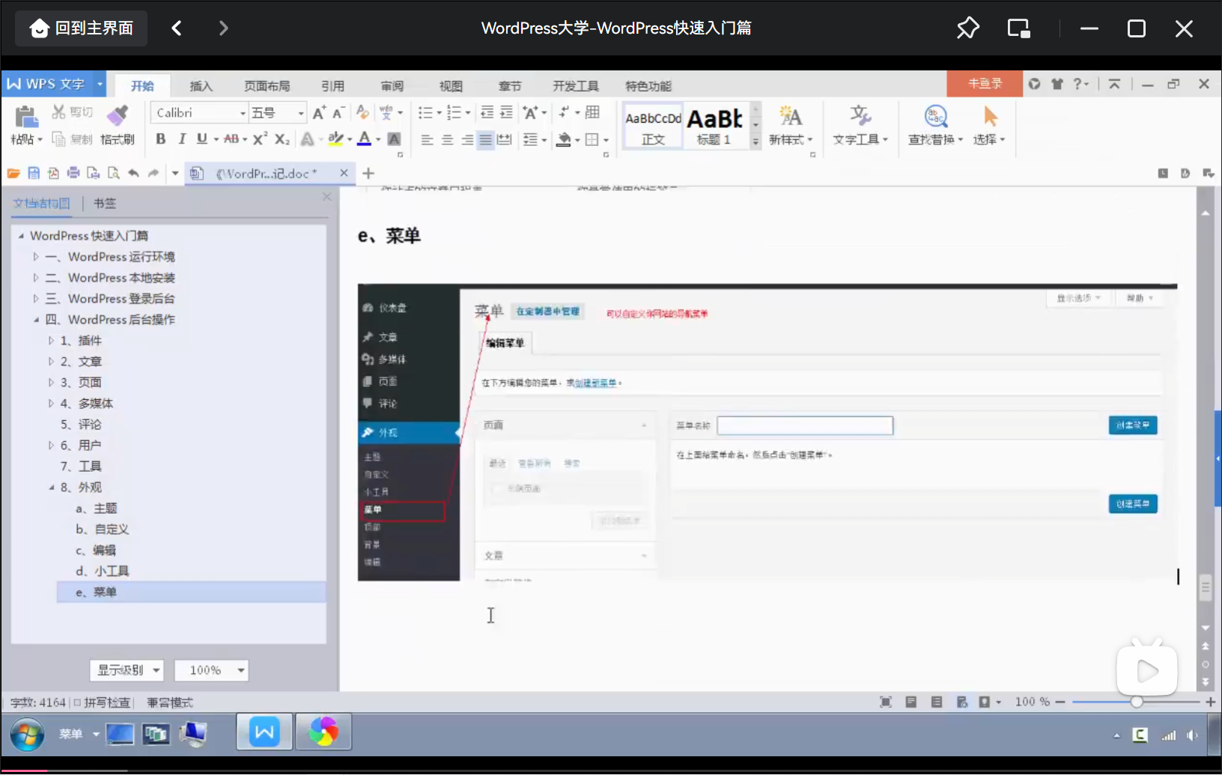The width and height of the screenshot is (1222, 775).
Task: Expand 一、WordPress 运行环境 outline node
Action: point(35,257)
